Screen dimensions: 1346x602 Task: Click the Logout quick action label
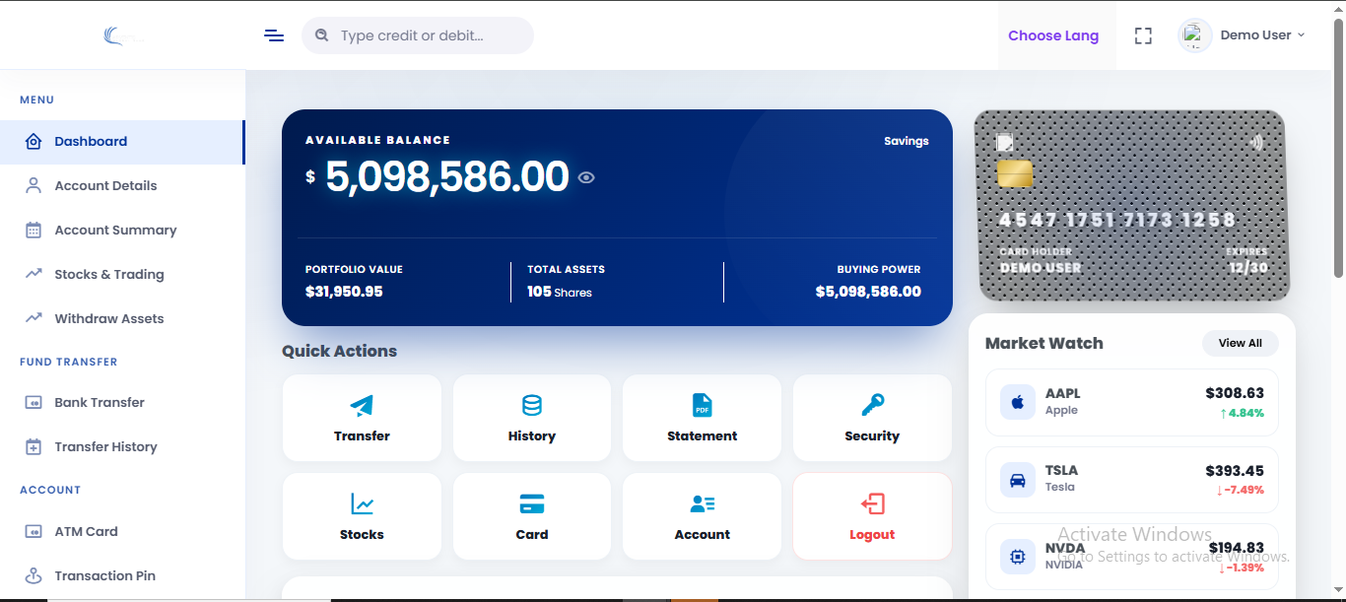point(872,534)
